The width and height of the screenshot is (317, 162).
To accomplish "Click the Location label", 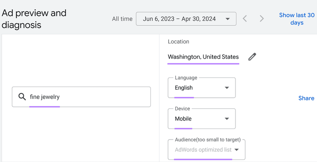I will (178, 41).
